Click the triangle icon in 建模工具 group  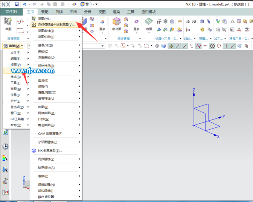(x=232, y=21)
